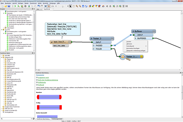Expand the BUFFERED port attributes

[x=136, y=38]
